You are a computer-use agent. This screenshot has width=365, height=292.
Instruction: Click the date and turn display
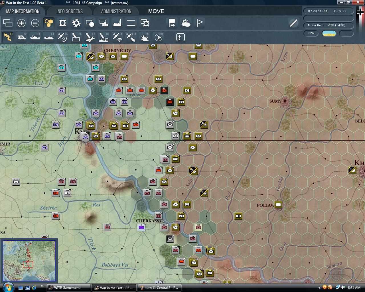point(328,11)
